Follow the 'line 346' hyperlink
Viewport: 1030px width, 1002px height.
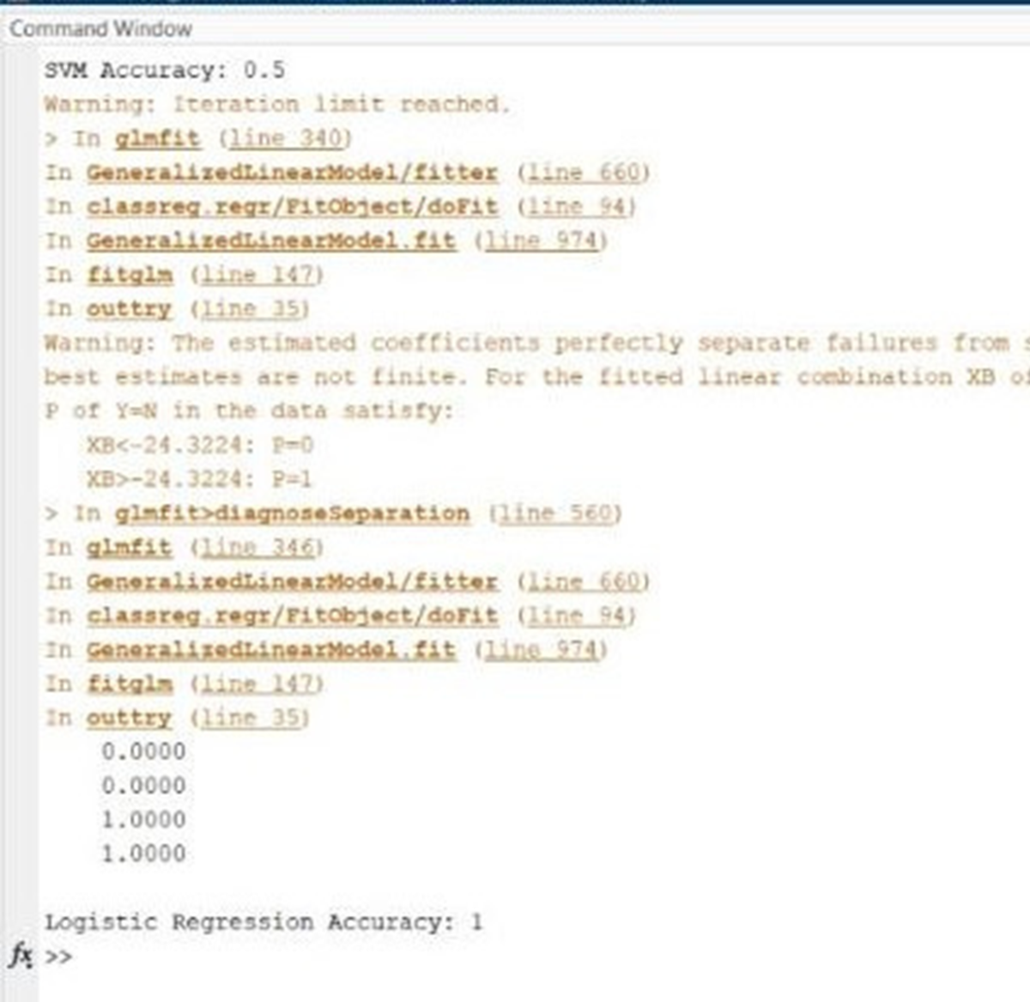click(x=257, y=547)
